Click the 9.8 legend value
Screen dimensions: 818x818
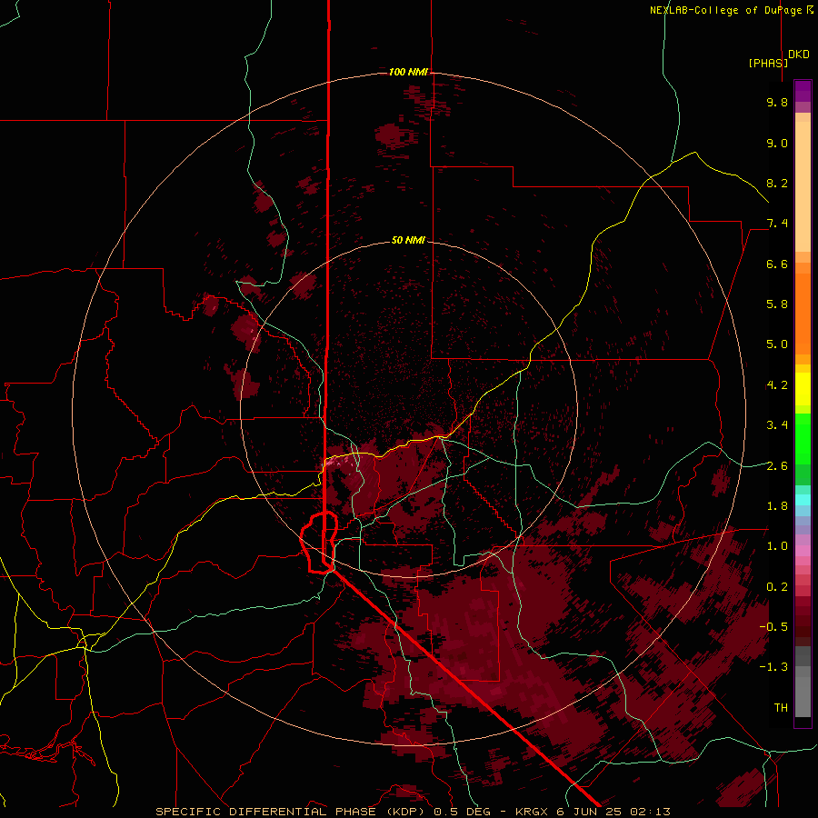(x=777, y=102)
